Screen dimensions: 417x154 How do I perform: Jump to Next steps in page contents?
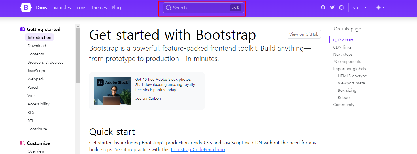pos(343,54)
